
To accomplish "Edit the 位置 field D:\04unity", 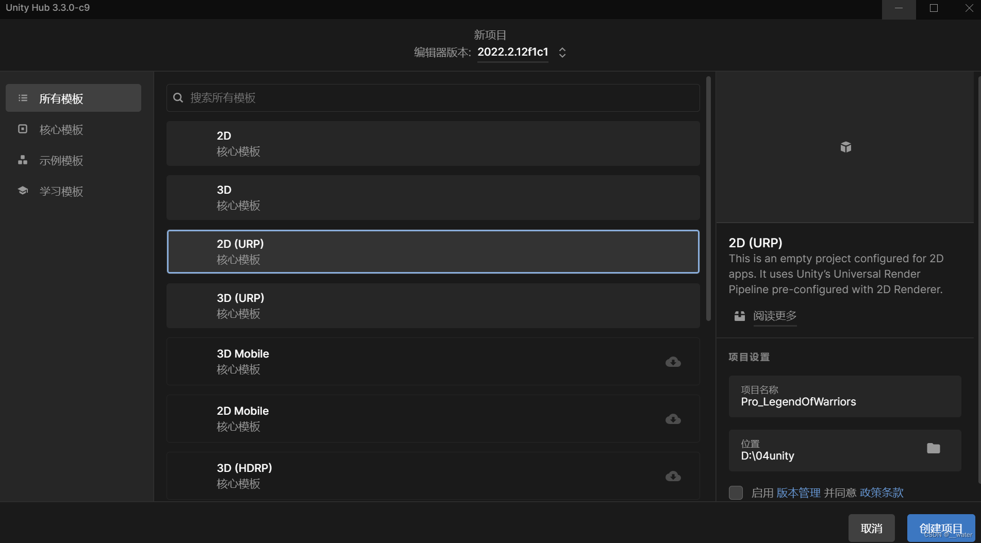I will coord(845,450).
